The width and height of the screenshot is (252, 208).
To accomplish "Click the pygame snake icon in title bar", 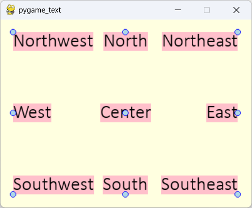I will [11, 10].
